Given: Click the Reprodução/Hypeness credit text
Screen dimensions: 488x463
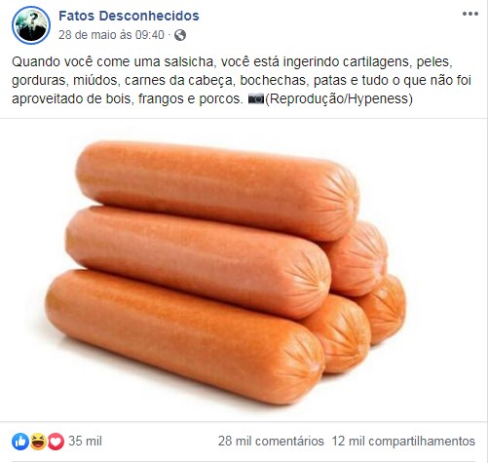Looking at the screenshot, I should click(339, 98).
